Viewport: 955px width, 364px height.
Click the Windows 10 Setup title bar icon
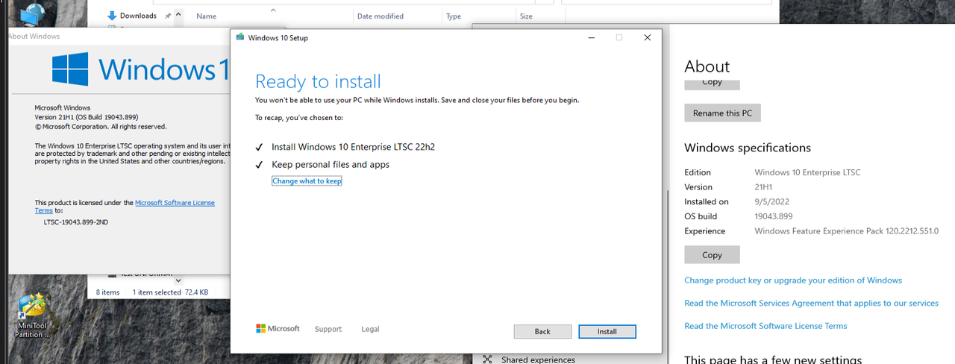click(239, 38)
